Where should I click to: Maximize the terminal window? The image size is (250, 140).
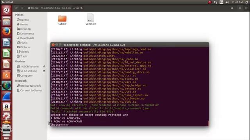tap(60, 45)
